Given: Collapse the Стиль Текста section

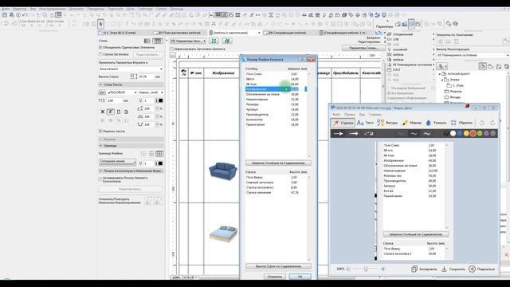Looking at the screenshot, I should click(x=101, y=85).
